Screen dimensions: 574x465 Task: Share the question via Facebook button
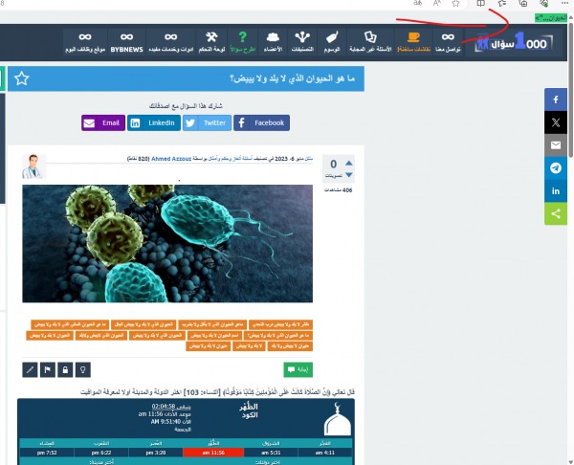point(261,122)
